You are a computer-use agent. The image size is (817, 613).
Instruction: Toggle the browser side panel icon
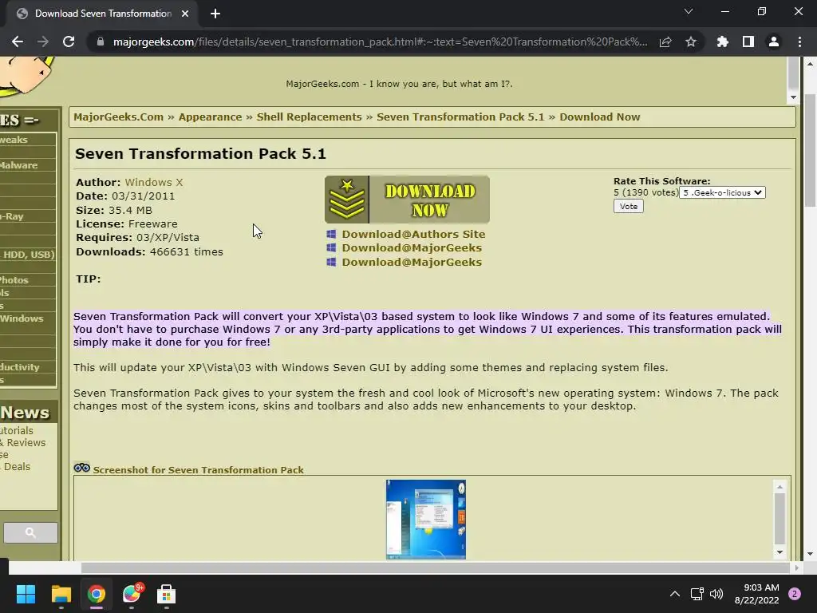pos(748,42)
